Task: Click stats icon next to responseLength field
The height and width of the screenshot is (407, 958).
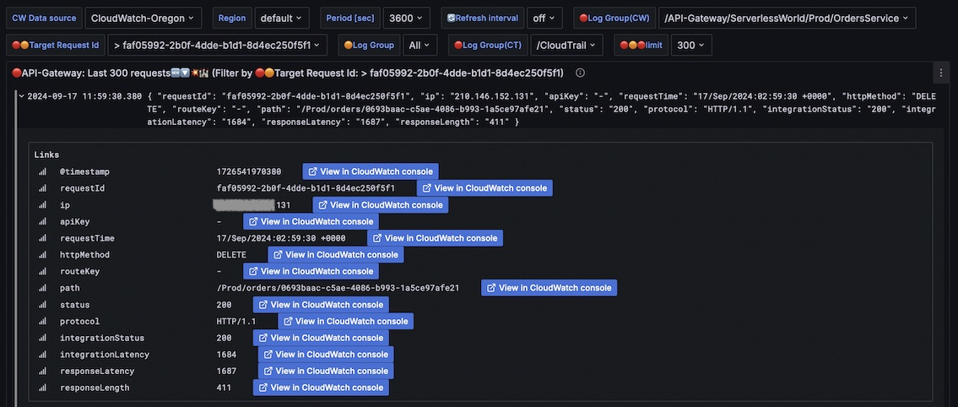Action: pyautogui.click(x=42, y=388)
